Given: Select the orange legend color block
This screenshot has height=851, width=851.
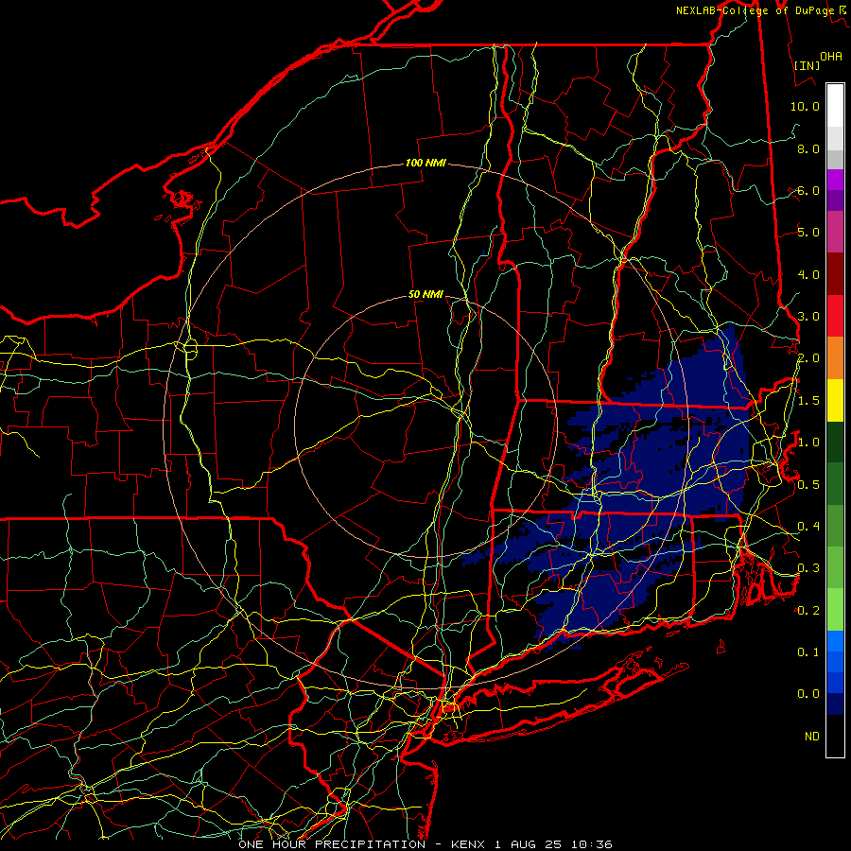Looking at the screenshot, I should (x=835, y=357).
